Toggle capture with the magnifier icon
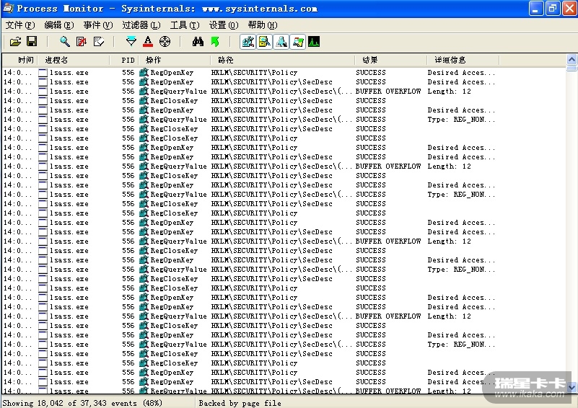Screen dimensions: 578x408 (65, 42)
